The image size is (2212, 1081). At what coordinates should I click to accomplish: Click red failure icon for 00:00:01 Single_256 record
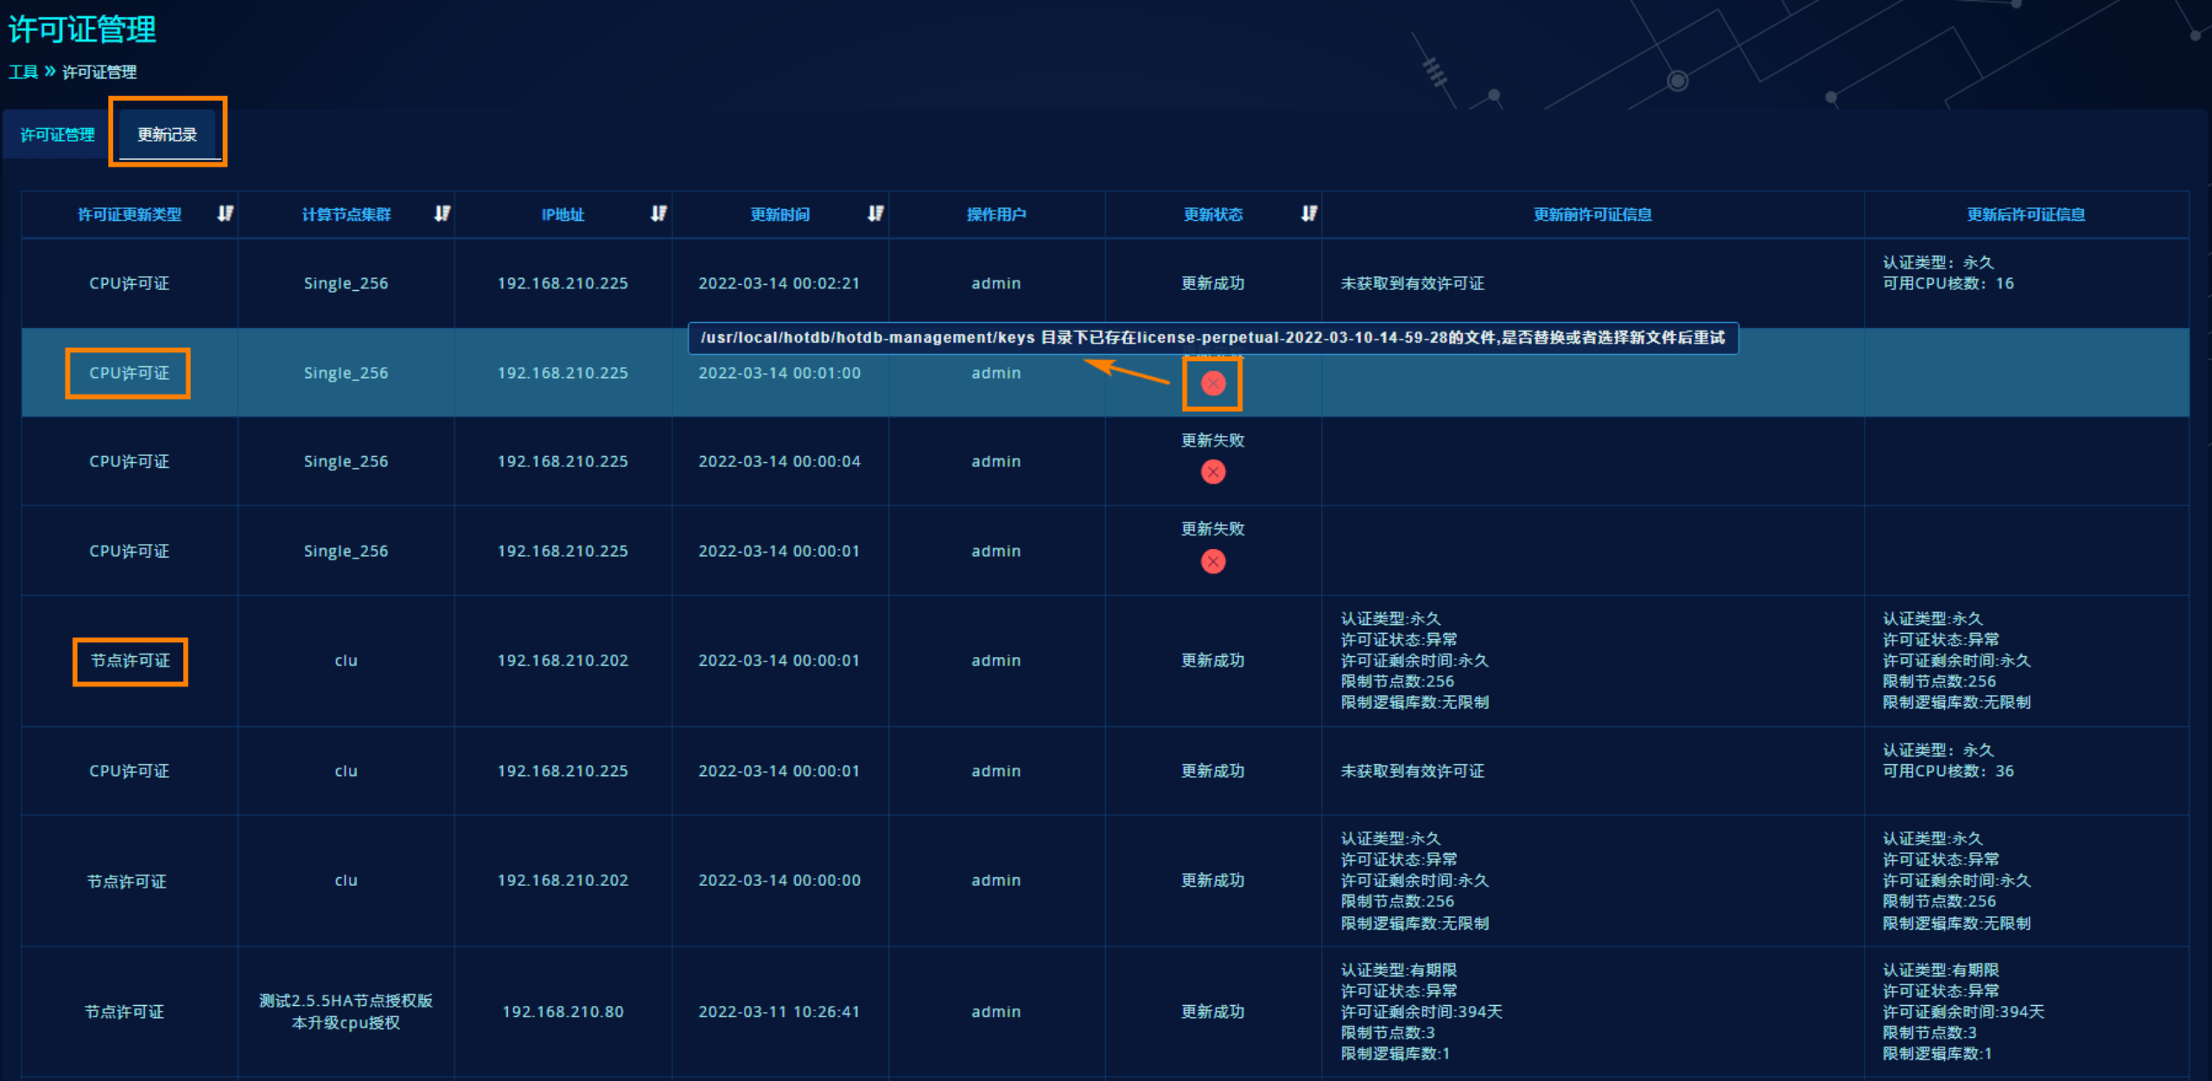tap(1212, 562)
